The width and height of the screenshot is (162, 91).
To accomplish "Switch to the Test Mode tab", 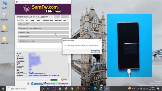I will click(21, 20).
